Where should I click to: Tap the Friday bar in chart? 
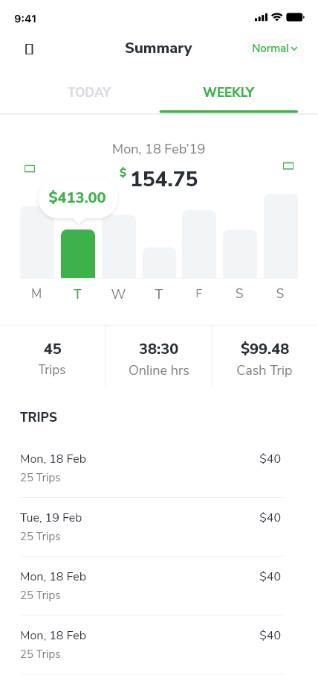coord(199,244)
